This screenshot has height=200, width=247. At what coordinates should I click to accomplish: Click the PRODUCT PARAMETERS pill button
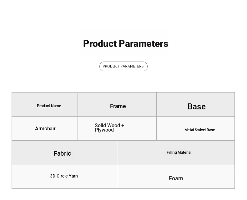point(123,66)
